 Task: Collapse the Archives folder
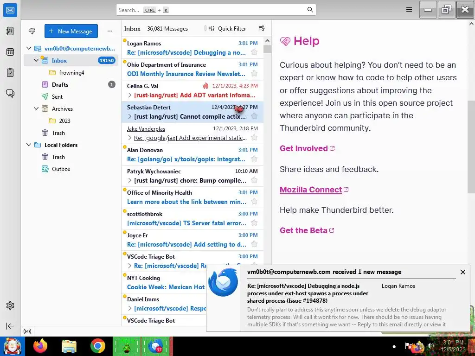pyautogui.click(x=36, y=108)
